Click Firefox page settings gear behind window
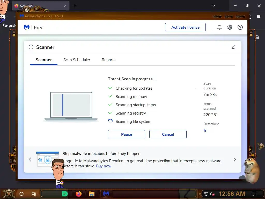Screen dimensions: 265x199 257,37
